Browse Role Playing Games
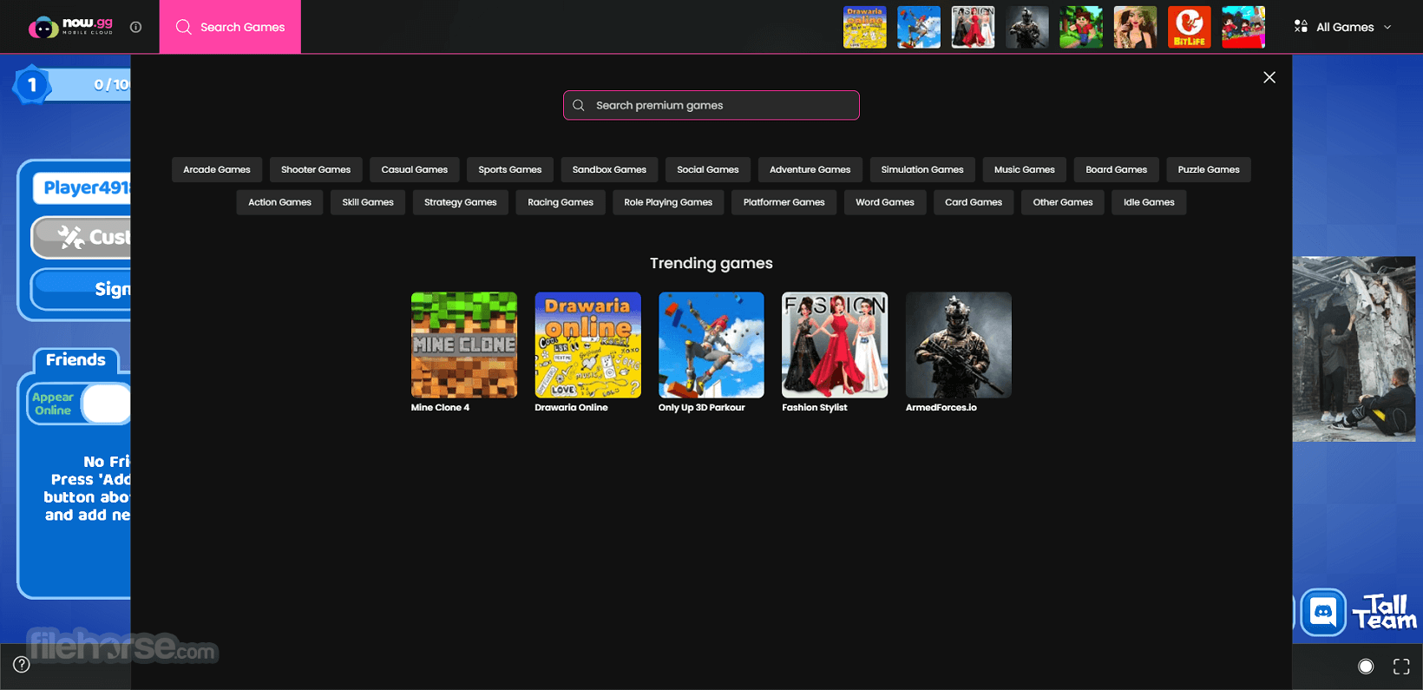The height and width of the screenshot is (690, 1423). pyautogui.click(x=668, y=202)
